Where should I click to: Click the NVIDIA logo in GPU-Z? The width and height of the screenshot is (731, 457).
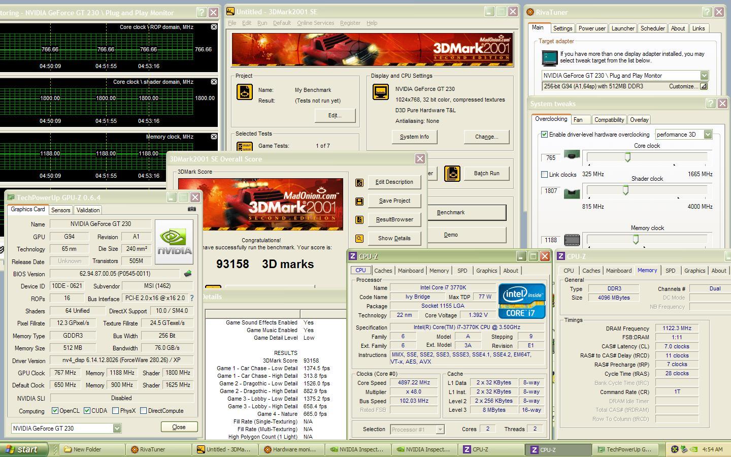pyautogui.click(x=174, y=242)
